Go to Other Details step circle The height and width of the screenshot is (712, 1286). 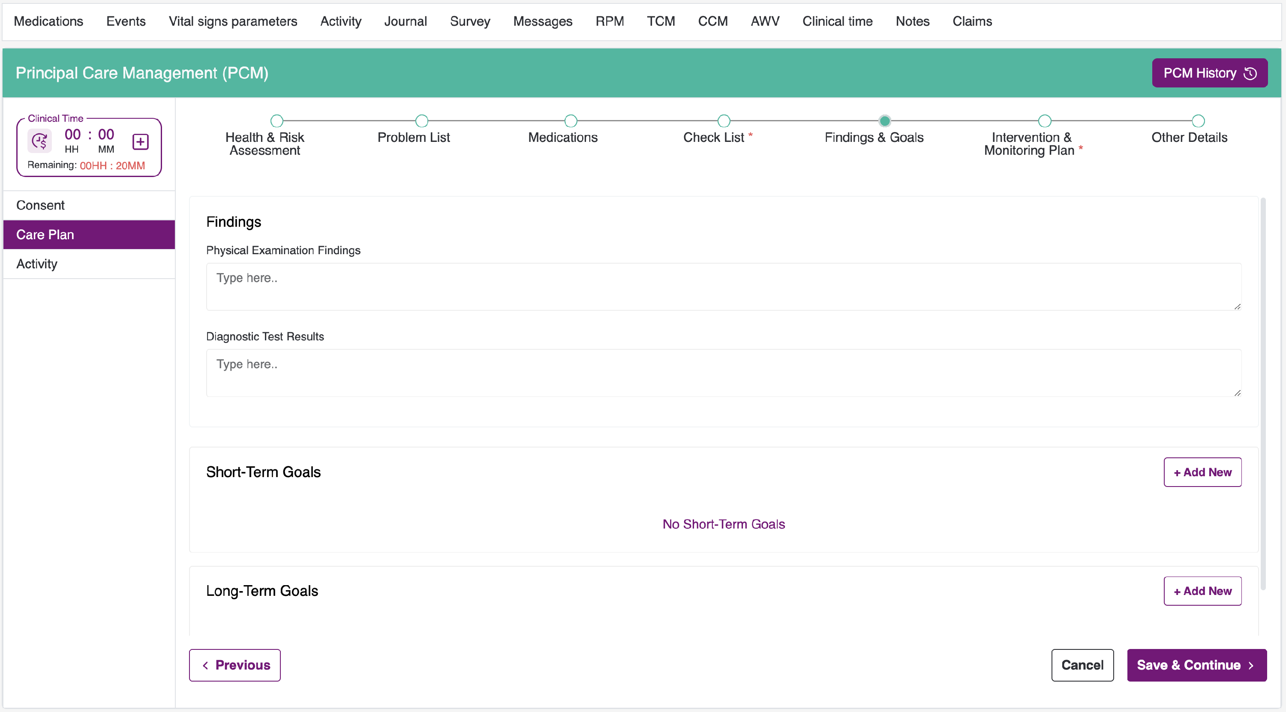(x=1198, y=121)
